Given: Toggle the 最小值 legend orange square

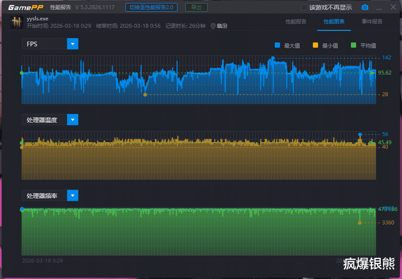Looking at the screenshot, I should tap(315, 45).
